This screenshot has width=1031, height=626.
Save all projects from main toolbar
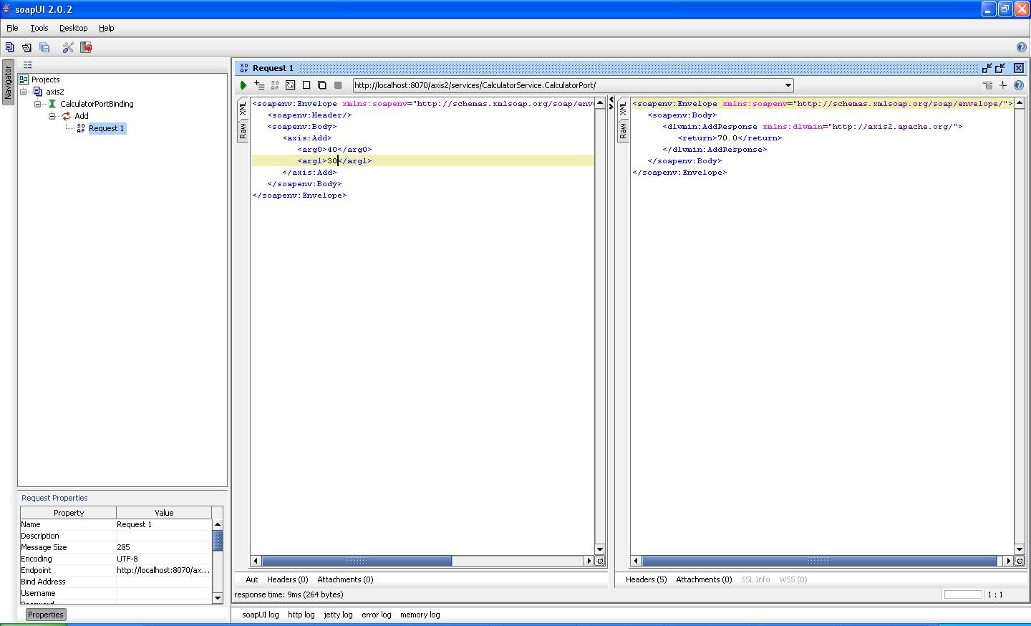click(44, 47)
